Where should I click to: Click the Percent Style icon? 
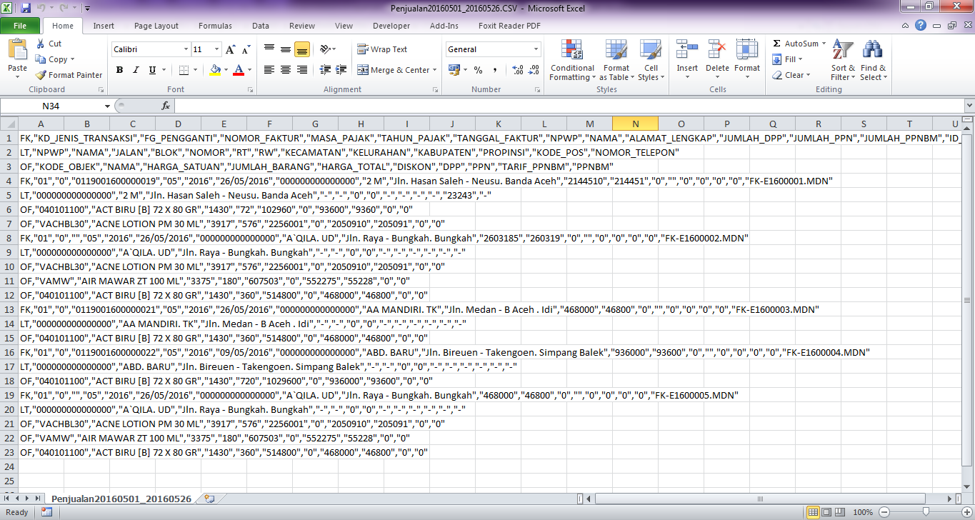[x=478, y=70]
